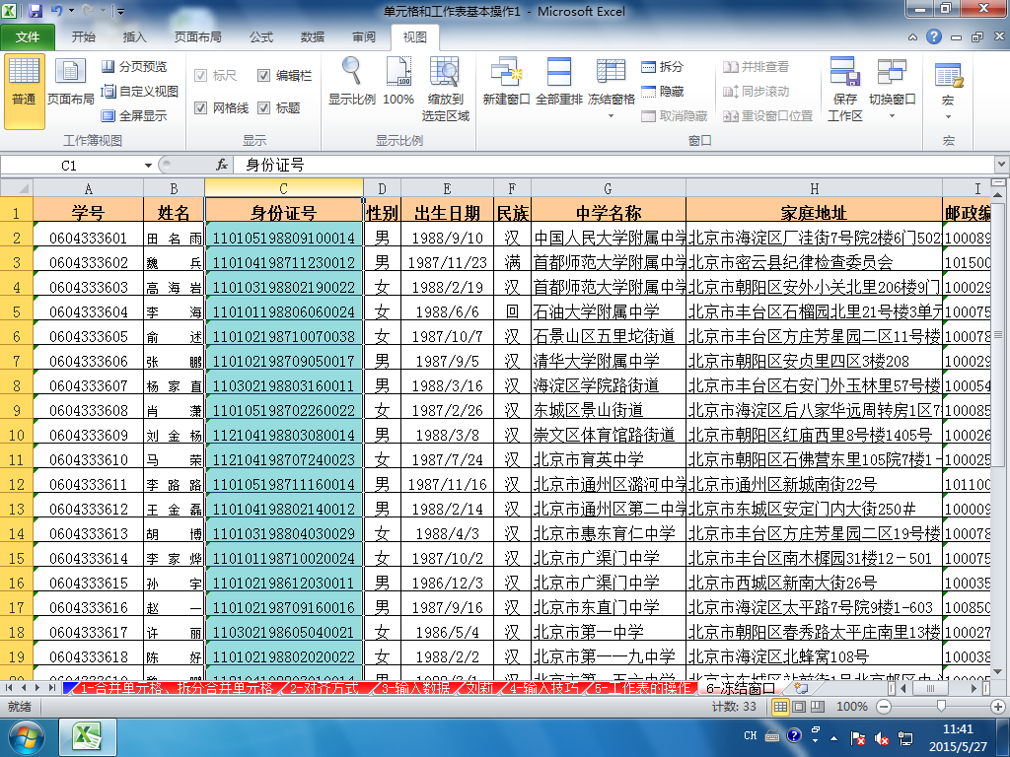Open sheet tab 5-工作表的操作
This screenshot has height=757, width=1010.
coord(641,688)
